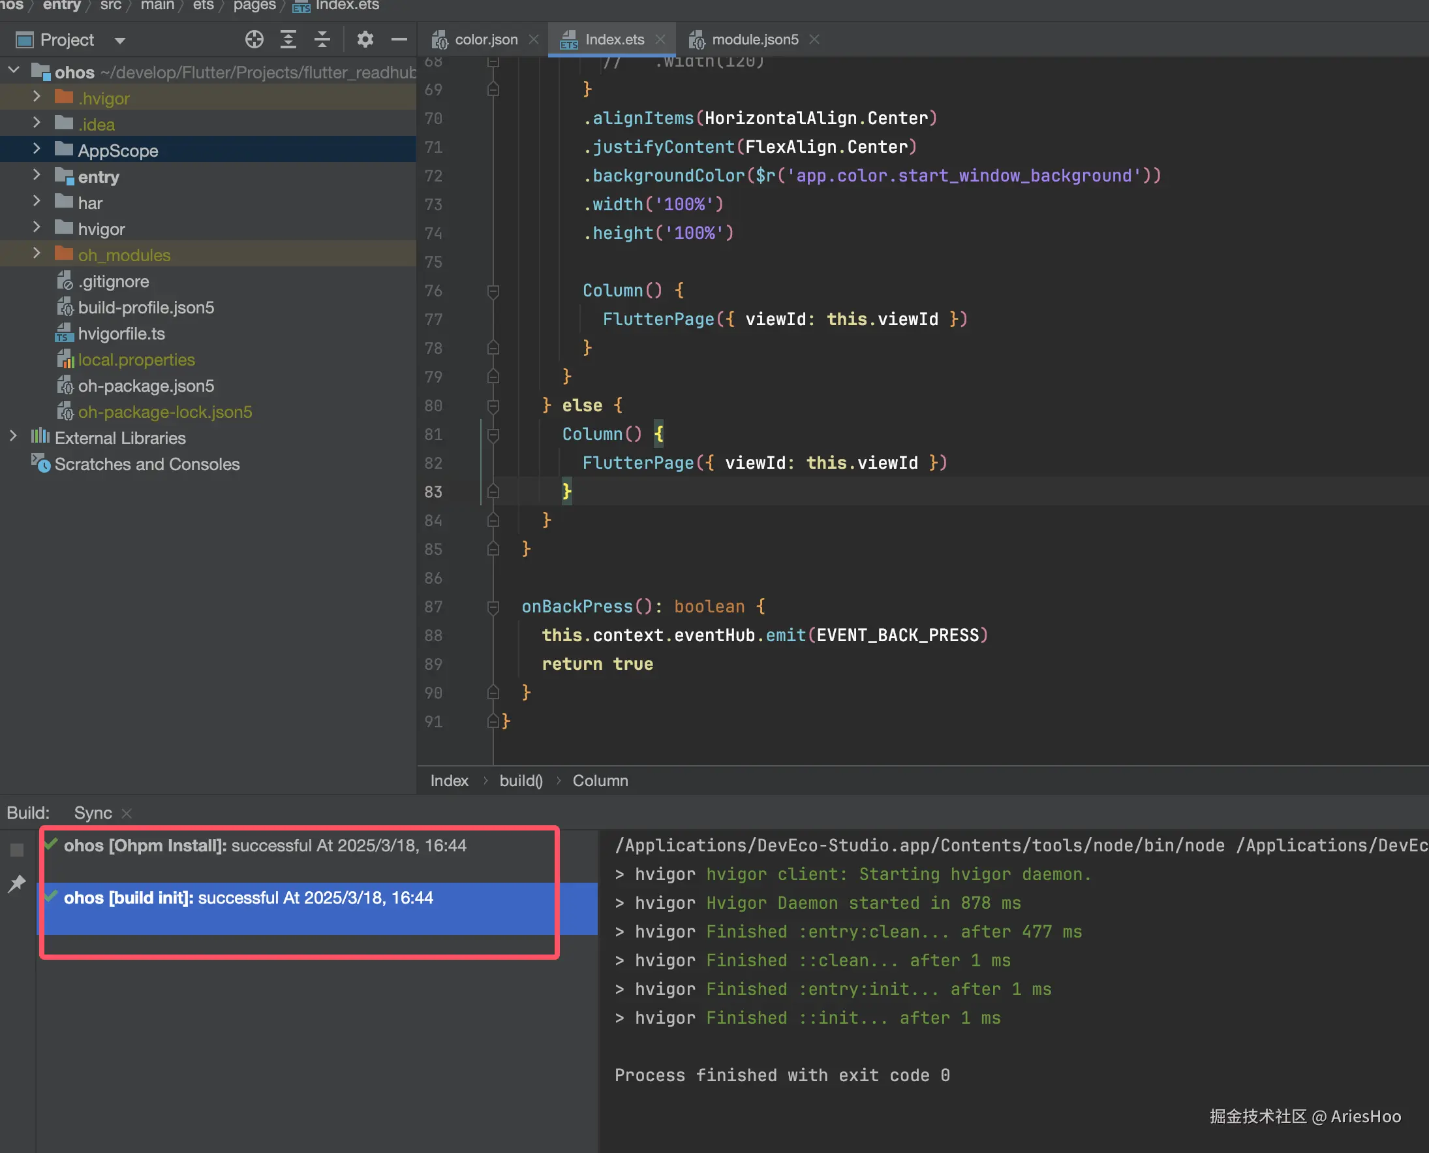
Task: Toggle code fold marker at line 76
Action: click(493, 291)
